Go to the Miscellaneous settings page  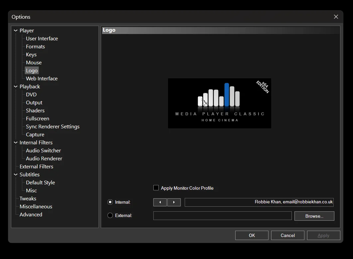(x=36, y=206)
